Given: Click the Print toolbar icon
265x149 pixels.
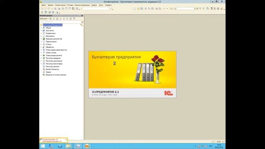Looking at the screenshot, I should click(157, 8).
